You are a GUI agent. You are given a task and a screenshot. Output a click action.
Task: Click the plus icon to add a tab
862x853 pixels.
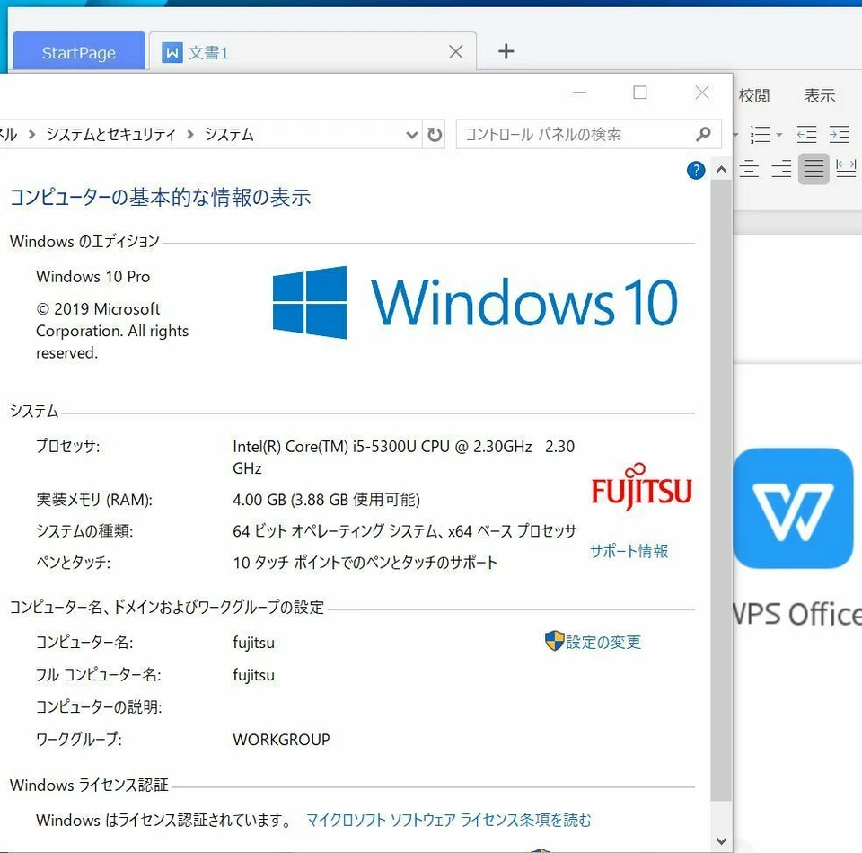pyautogui.click(x=505, y=51)
